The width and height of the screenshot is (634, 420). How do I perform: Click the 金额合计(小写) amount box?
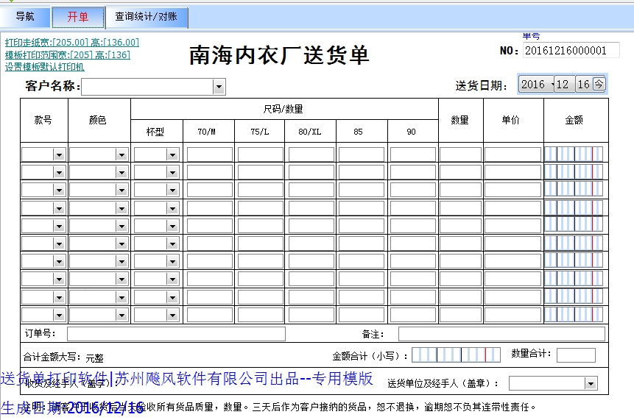(456, 355)
